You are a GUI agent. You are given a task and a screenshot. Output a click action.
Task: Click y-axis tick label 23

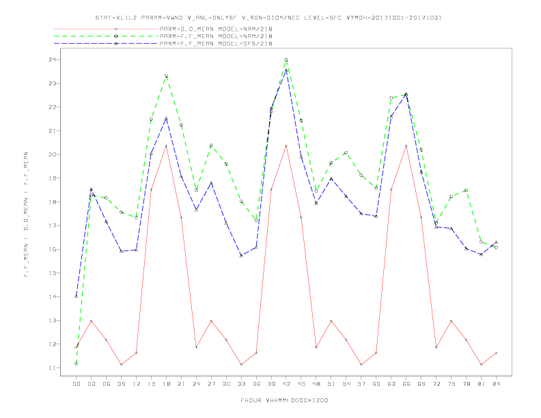click(53, 83)
